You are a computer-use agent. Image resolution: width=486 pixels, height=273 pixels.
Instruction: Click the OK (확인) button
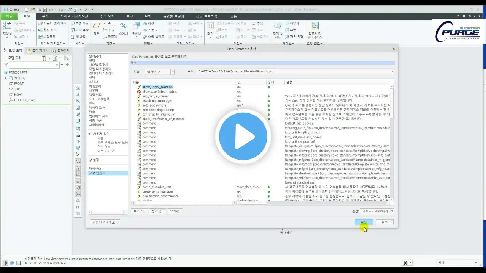[364, 222]
